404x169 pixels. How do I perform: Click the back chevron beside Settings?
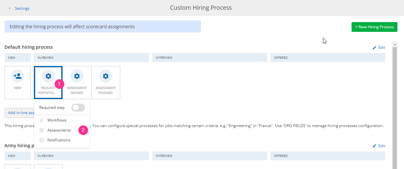pos(9,8)
